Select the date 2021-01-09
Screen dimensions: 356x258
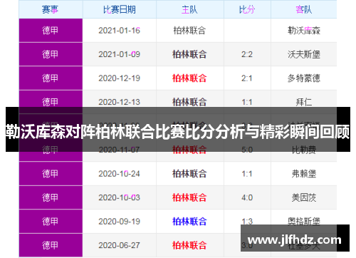(x=120, y=54)
